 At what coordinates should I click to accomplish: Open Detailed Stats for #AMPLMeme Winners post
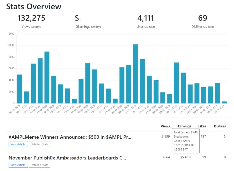(x=39, y=144)
